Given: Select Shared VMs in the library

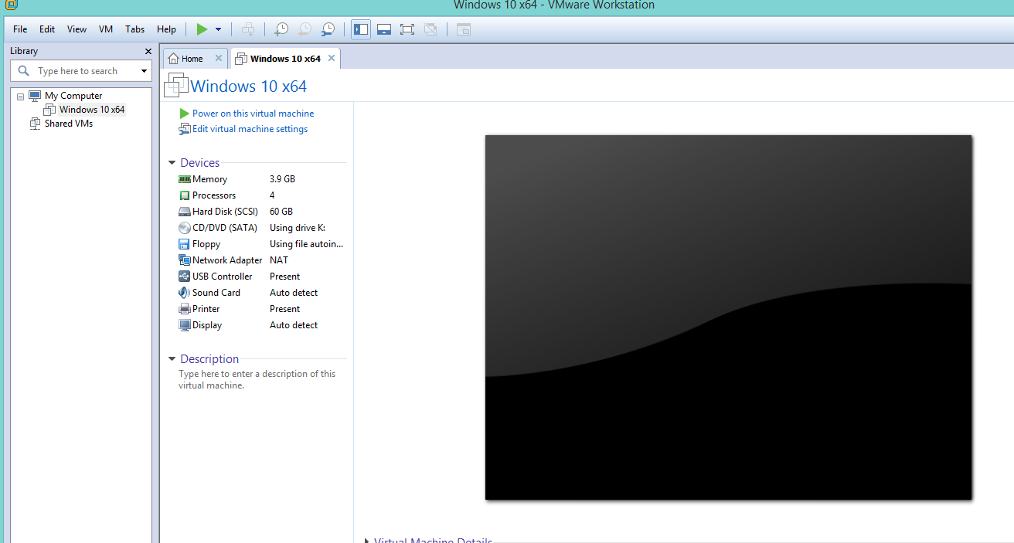Looking at the screenshot, I should (69, 124).
